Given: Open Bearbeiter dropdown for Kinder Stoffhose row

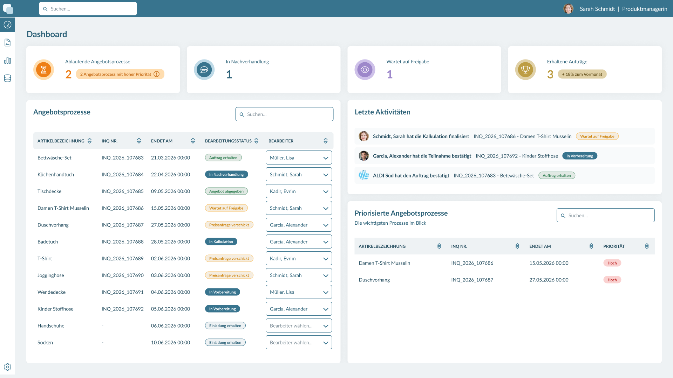Looking at the screenshot, I should click(299, 309).
